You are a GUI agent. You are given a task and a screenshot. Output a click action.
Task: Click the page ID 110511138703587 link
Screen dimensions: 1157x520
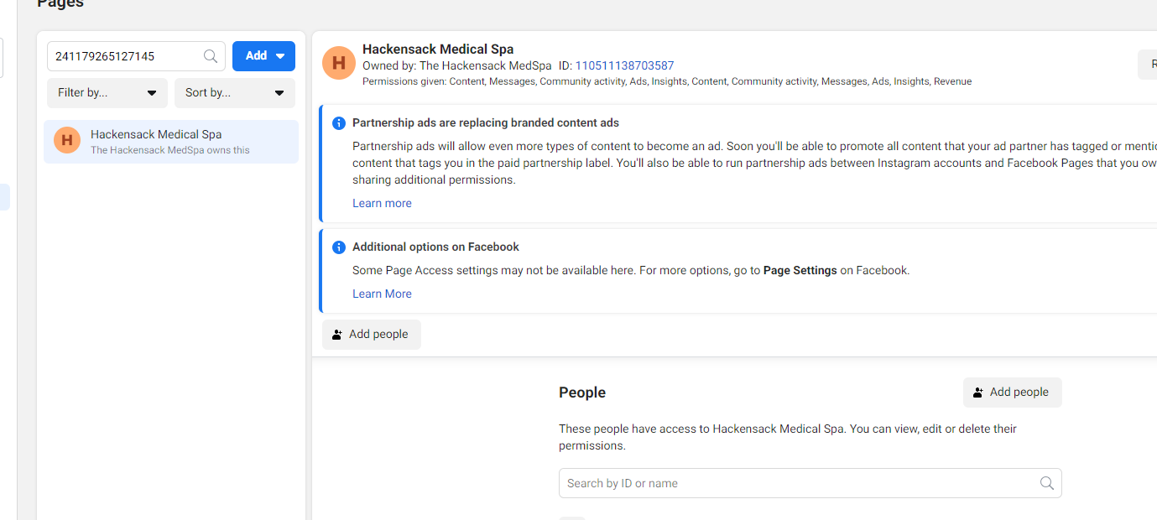click(x=624, y=65)
